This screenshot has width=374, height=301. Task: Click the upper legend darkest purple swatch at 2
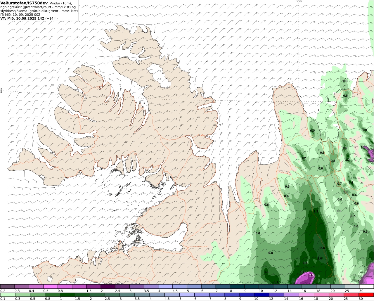pyautogui.click(x=108, y=287)
